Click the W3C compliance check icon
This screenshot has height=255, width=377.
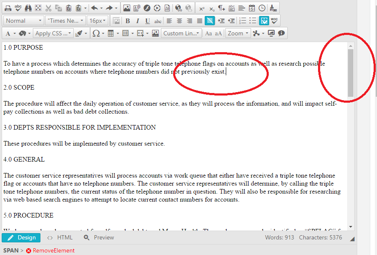point(274,21)
